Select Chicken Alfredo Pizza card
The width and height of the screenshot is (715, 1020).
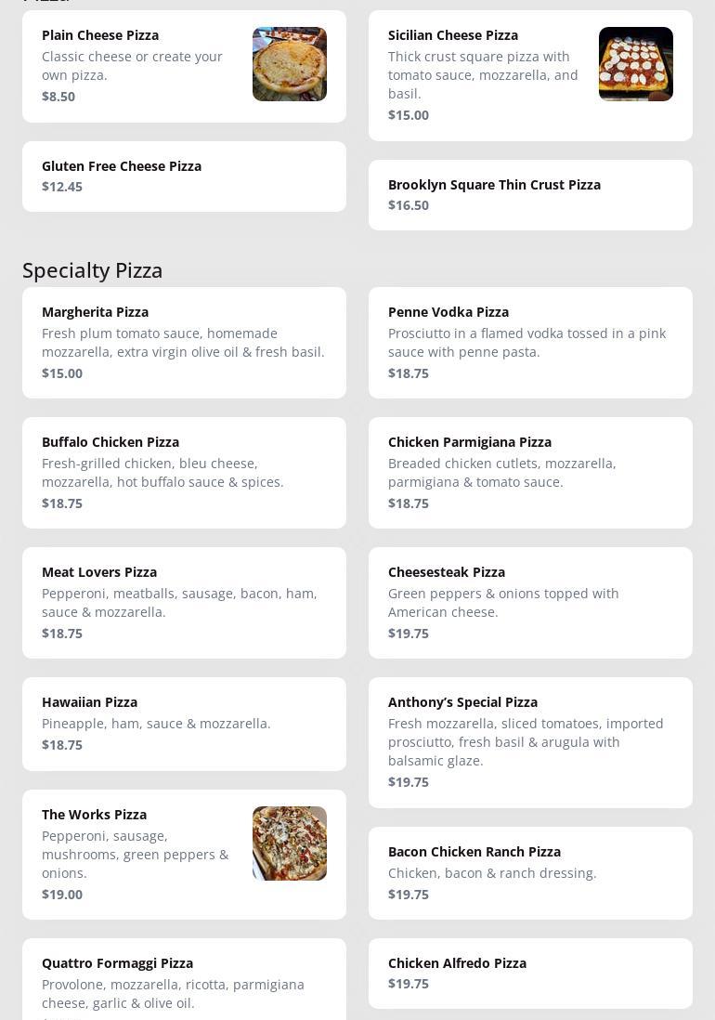530,974
